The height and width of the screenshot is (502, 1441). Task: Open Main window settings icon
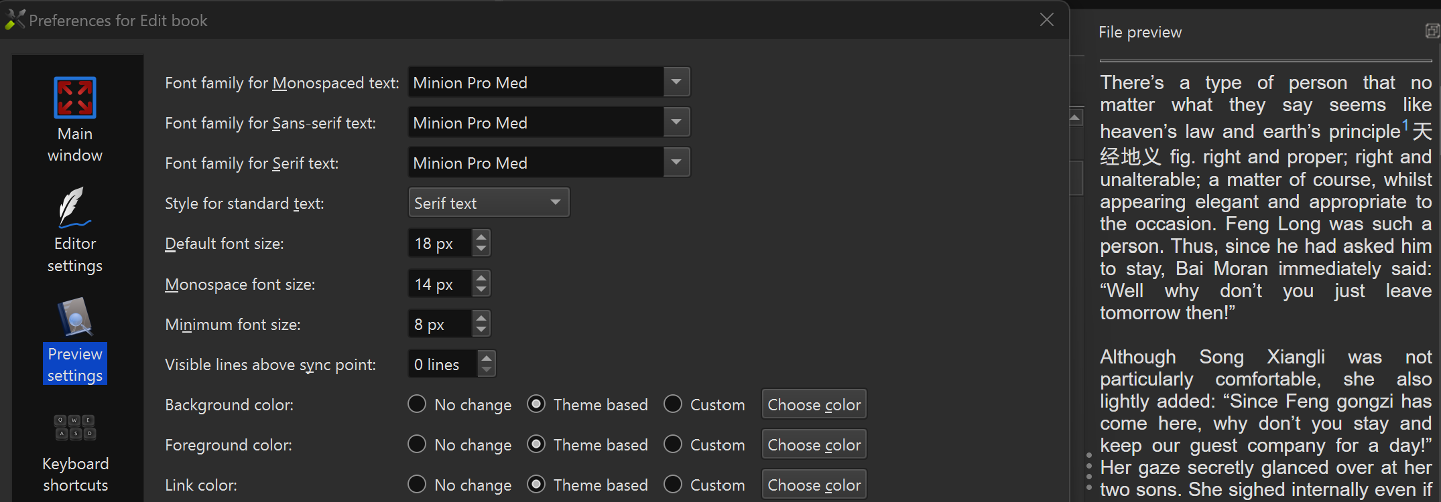[x=75, y=98]
